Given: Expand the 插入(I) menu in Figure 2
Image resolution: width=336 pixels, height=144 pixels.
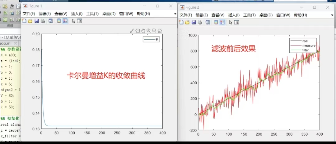Looking at the screenshot, I should click(x=234, y=15).
